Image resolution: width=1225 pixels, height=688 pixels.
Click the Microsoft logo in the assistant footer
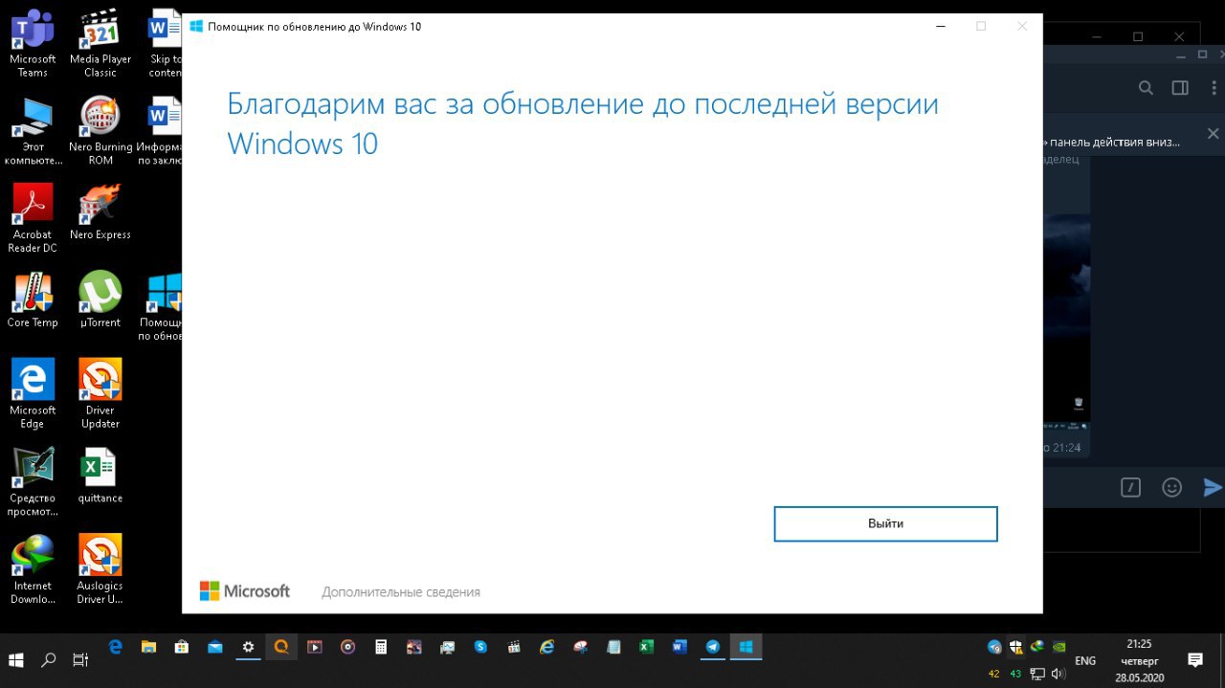click(244, 591)
